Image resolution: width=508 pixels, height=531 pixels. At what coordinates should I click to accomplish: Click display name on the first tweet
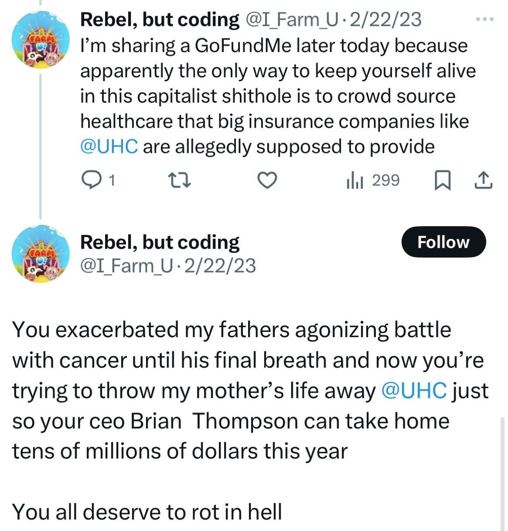(x=160, y=20)
